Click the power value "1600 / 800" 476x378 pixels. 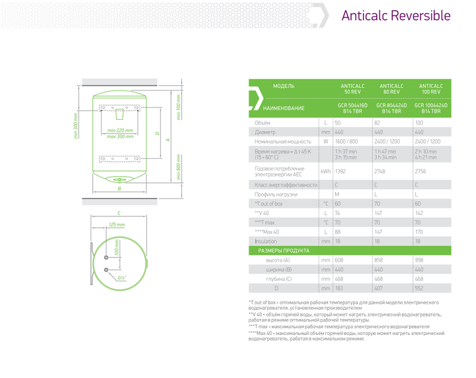[x=346, y=142]
